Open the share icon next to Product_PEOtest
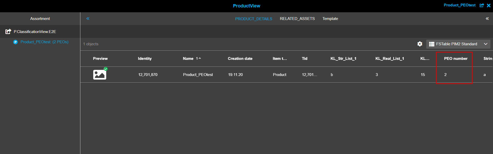Viewport: 493px width, 154px height. coord(482,5)
